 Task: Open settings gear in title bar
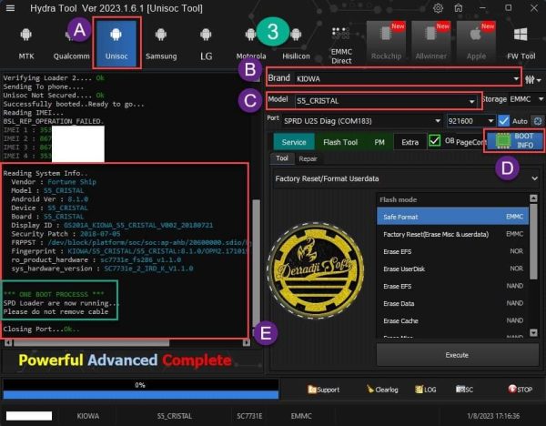(x=438, y=8)
